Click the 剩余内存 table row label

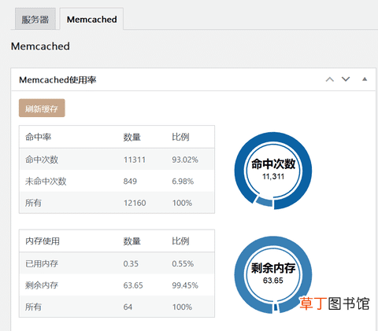[x=42, y=285]
